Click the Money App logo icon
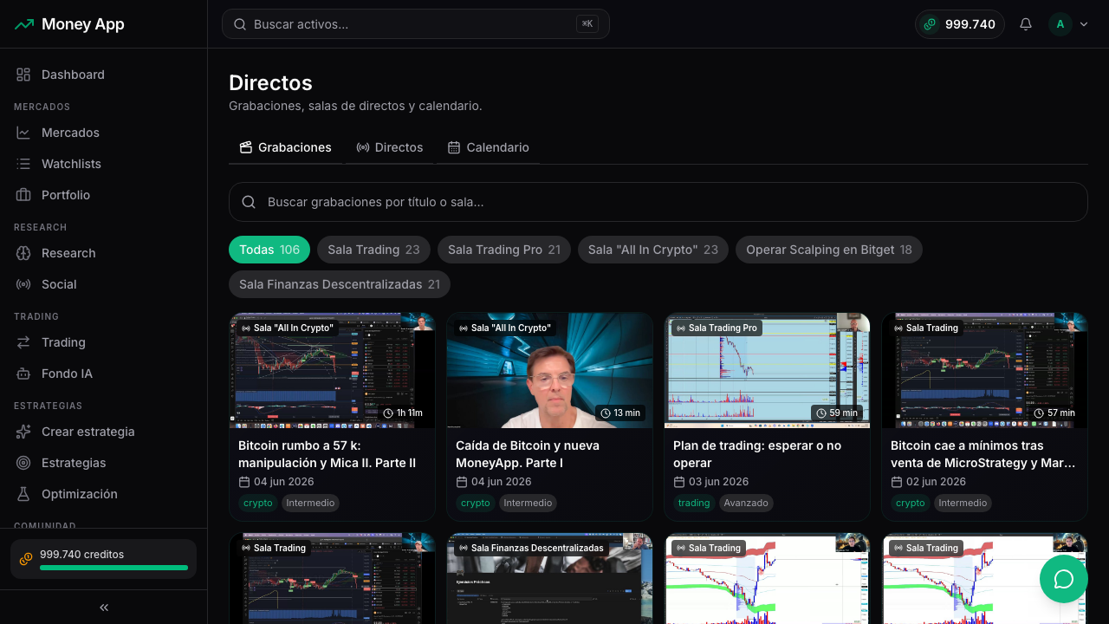 click(24, 24)
